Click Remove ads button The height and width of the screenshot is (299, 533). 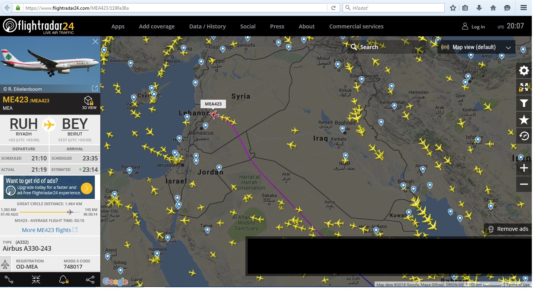pos(508,229)
